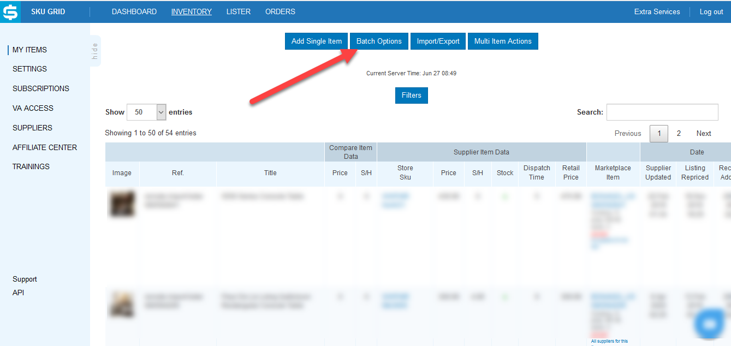Open SUBSCRIPTIONS in sidebar
Viewport: 731px width, 346px height.
[x=41, y=88]
